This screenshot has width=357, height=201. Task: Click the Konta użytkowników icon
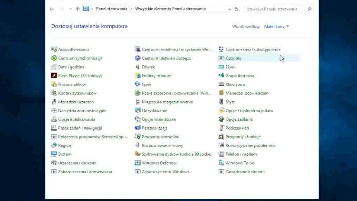click(x=54, y=93)
